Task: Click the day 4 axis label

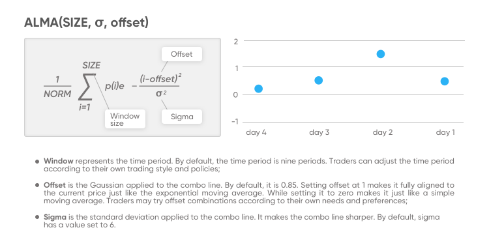Action: [x=256, y=132]
